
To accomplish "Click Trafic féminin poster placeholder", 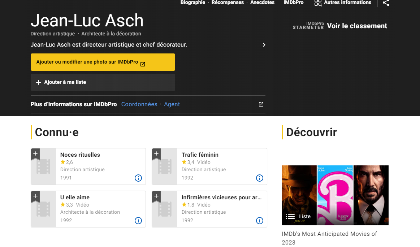I will 165,166.
